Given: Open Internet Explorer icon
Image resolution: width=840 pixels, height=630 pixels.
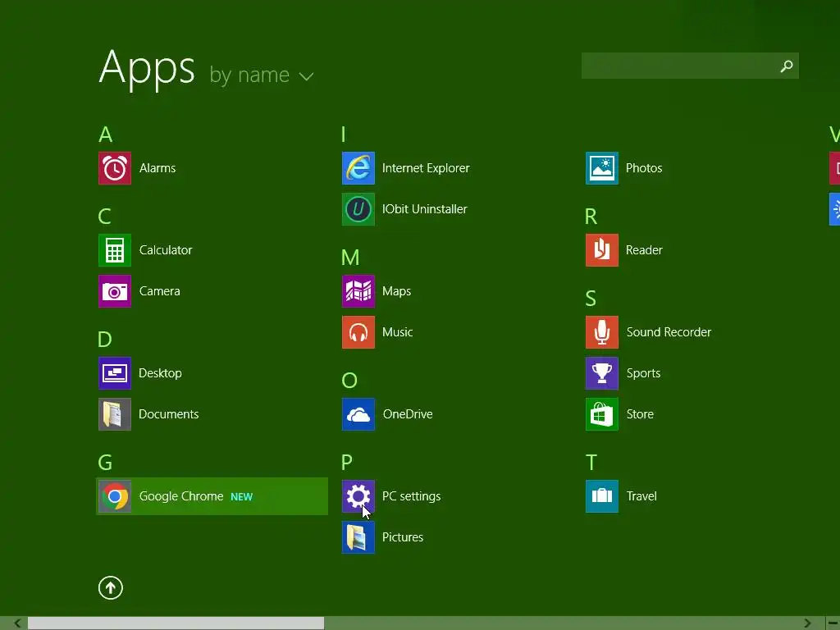Looking at the screenshot, I should click(x=358, y=168).
